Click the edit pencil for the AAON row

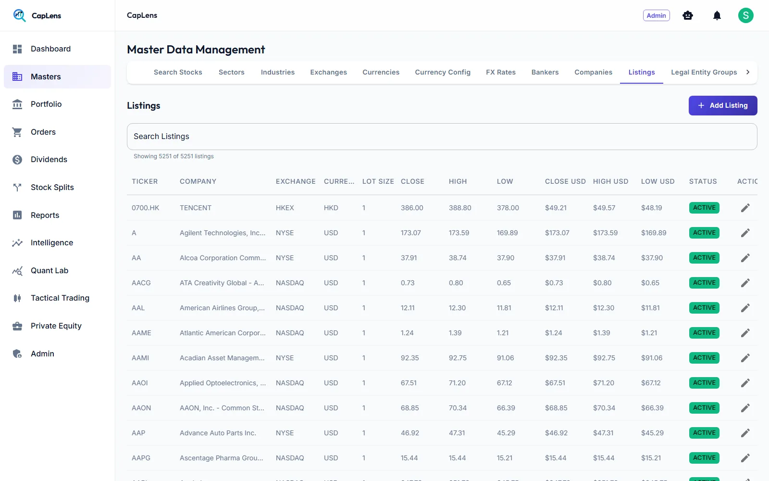745,408
